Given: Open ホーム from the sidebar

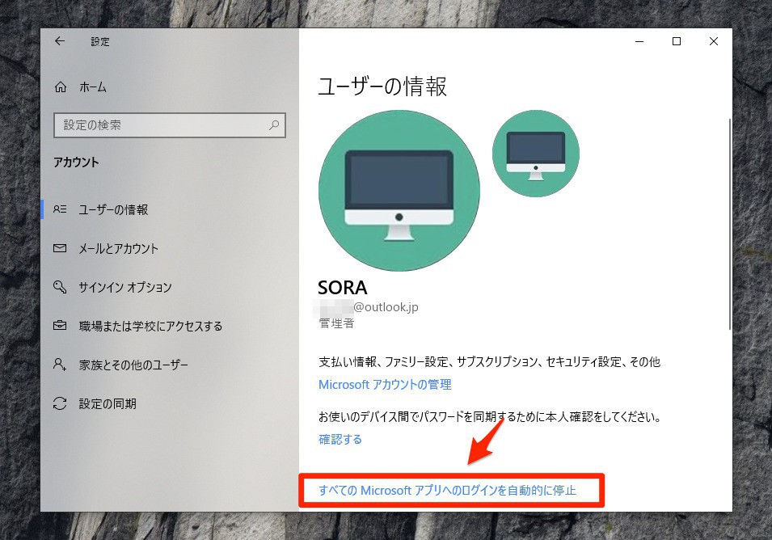Looking at the screenshot, I should [x=93, y=87].
